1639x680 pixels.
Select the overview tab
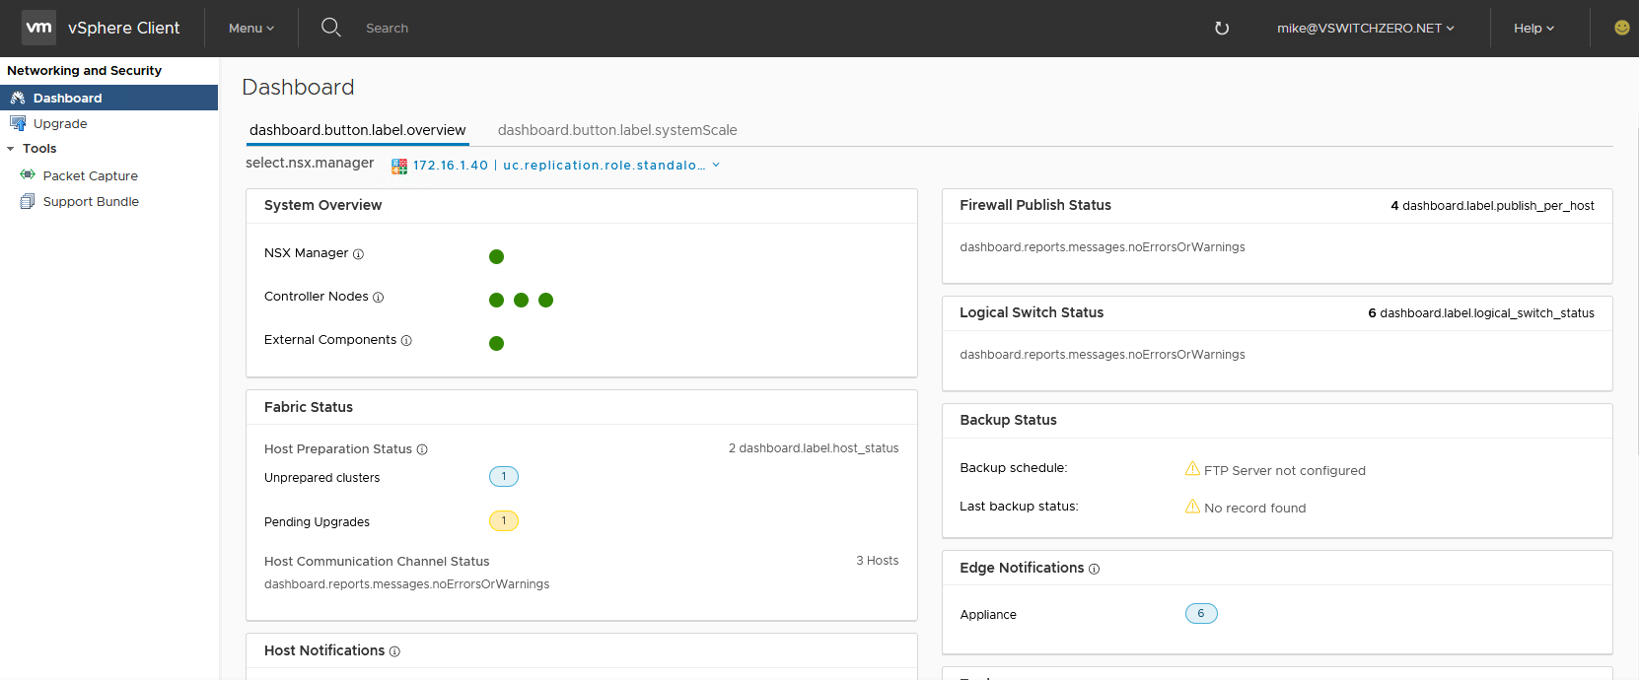pos(357,130)
